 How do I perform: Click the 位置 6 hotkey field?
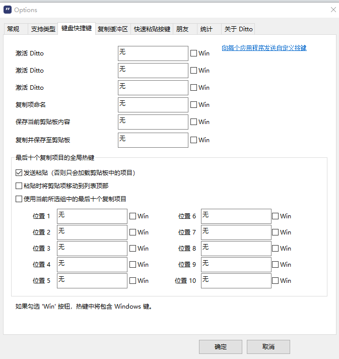236,216
